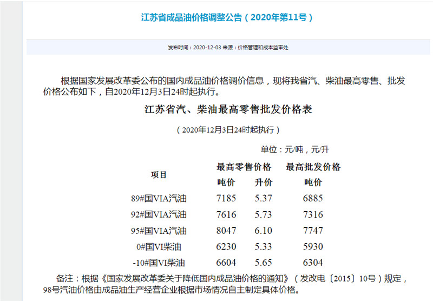
Task: Click the -10# diesel wholesale price 6304
Action: point(313,263)
